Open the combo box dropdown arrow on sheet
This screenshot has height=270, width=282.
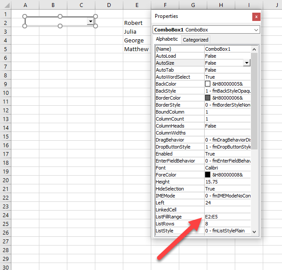pos(91,21)
